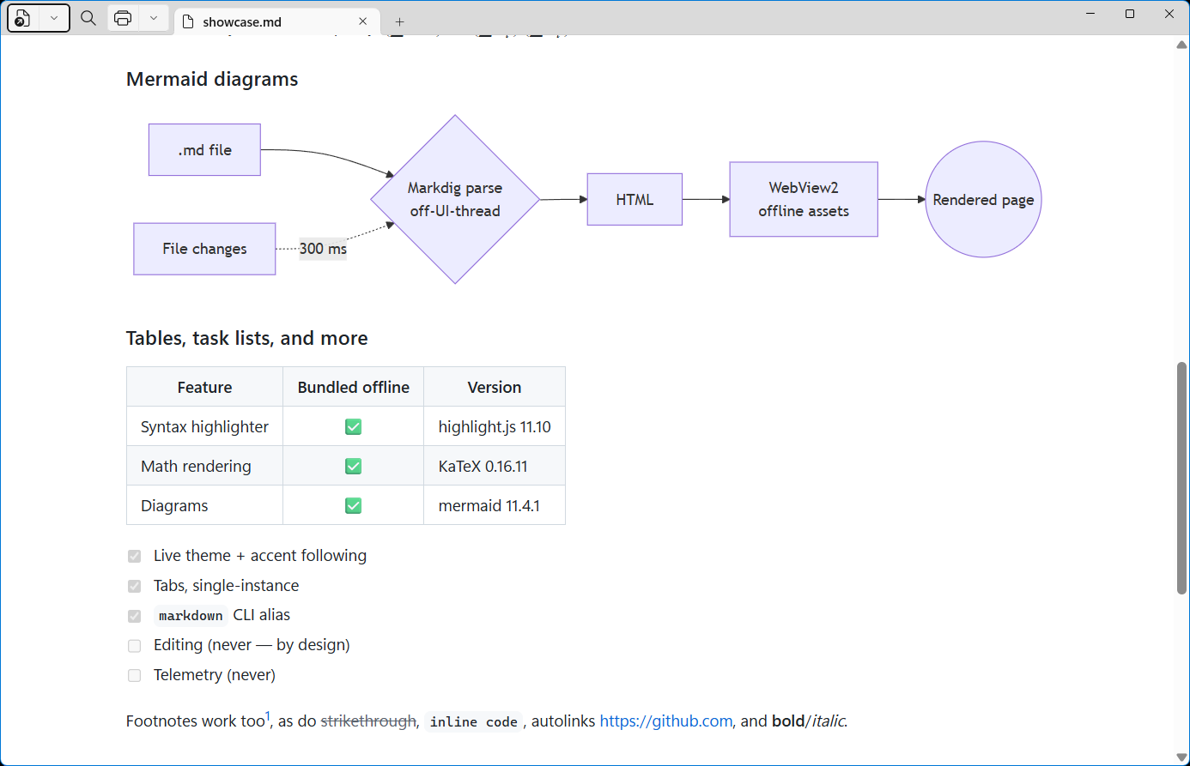Viewport: 1190px width, 766px height.
Task: Toggle the Editing (never — by design) checkbox
Action: 134,645
